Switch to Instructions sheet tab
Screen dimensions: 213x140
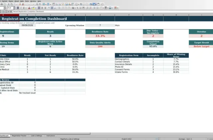(x=51, y=136)
